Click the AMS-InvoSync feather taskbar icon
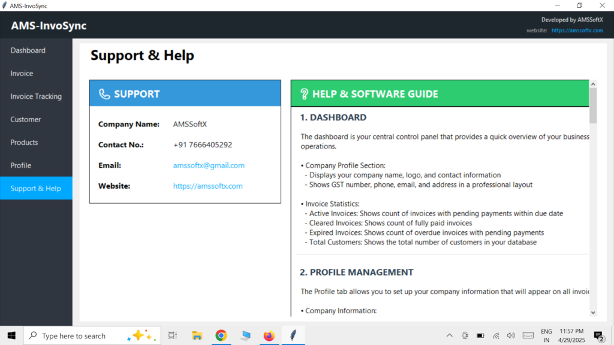This screenshot has width=614, height=345. click(x=293, y=335)
